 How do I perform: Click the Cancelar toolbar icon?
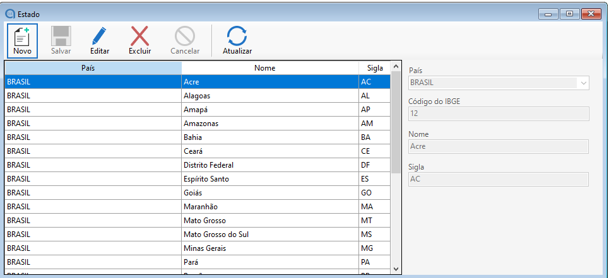(185, 36)
